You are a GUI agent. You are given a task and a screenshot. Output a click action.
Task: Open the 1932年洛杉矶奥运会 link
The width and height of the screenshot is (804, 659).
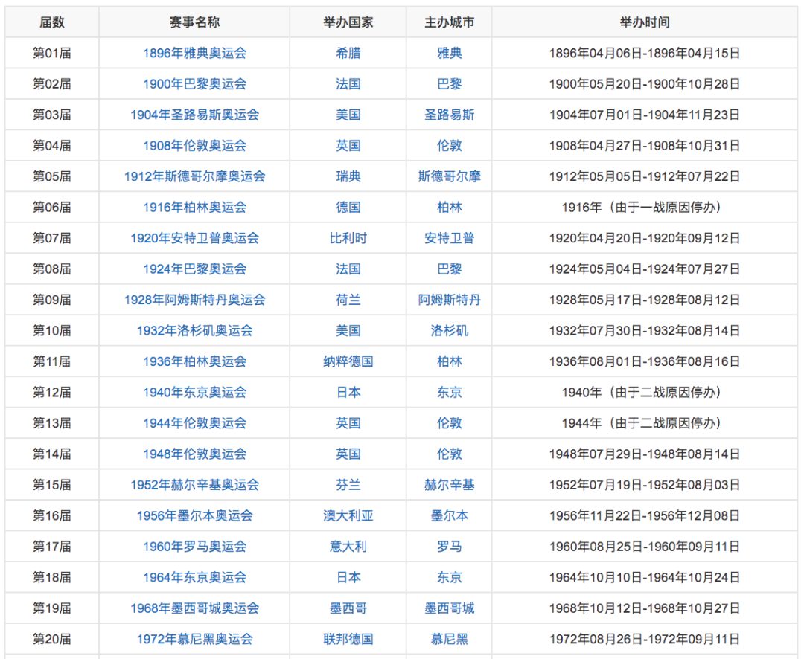(194, 330)
